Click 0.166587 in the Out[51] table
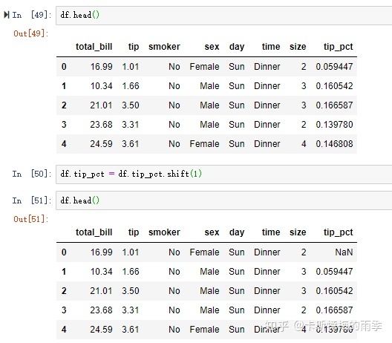Screen dimensions: 392x343 tap(334, 310)
